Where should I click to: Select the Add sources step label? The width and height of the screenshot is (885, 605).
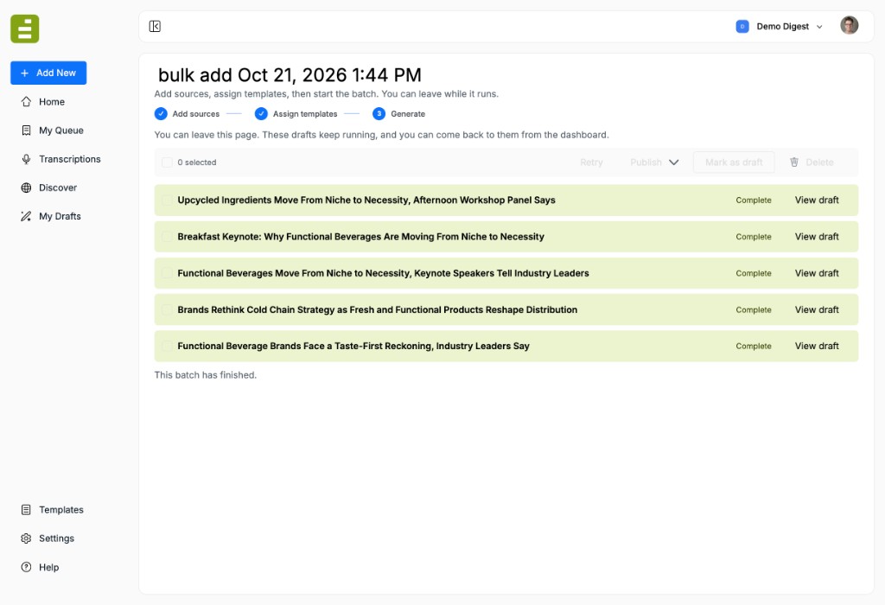pos(196,114)
